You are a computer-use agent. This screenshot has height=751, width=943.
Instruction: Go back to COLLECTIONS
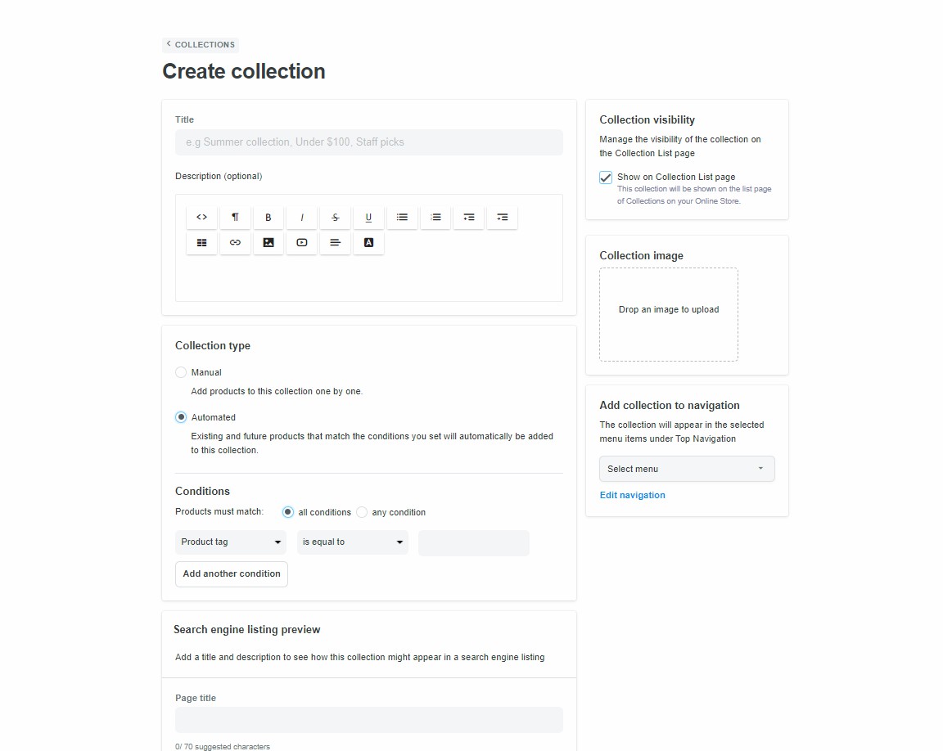pyautogui.click(x=200, y=44)
